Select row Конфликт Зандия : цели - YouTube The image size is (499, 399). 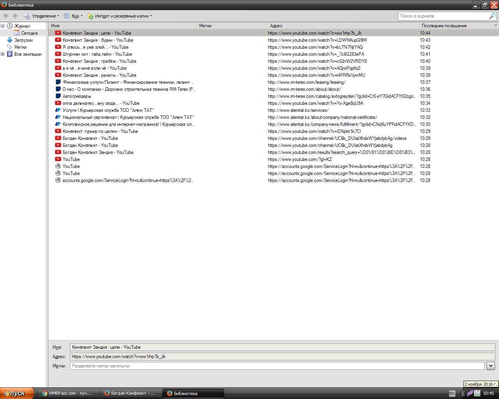(x=274, y=33)
